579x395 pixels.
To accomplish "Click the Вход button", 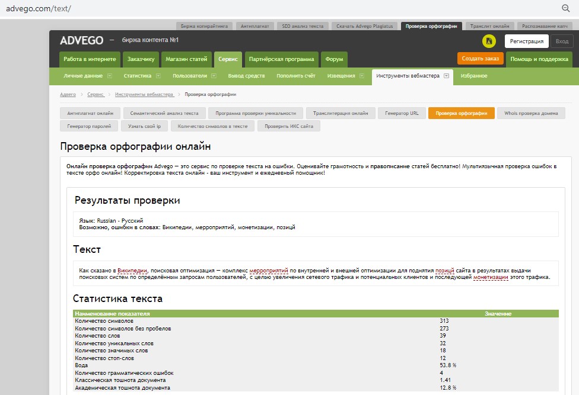I will [561, 41].
